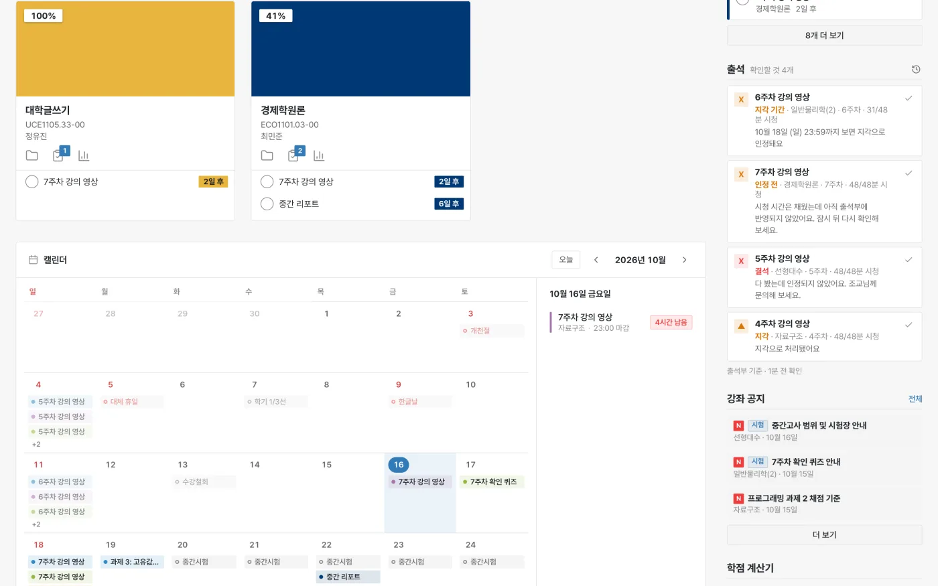Expand list with 8개 더 보기
Image resolution: width=938 pixels, height=586 pixels.
coord(824,35)
